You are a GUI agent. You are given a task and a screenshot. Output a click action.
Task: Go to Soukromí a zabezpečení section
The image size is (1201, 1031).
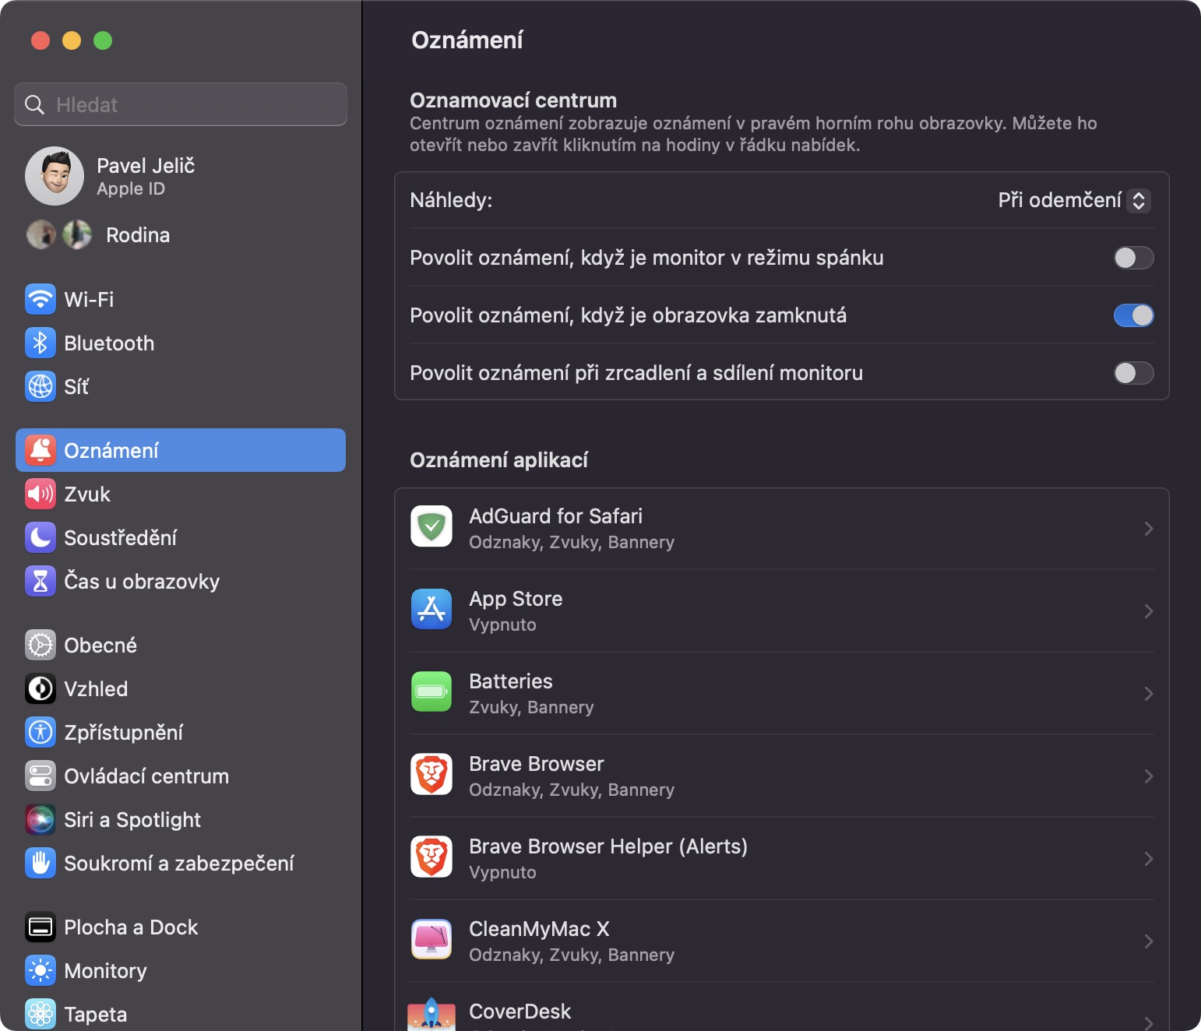pyautogui.click(x=178, y=863)
